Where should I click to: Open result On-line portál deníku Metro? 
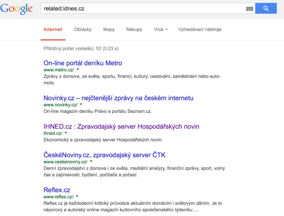83,63
